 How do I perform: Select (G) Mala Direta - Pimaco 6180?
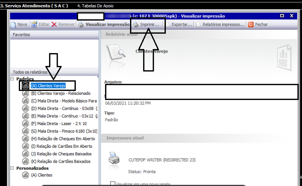coord(64,131)
